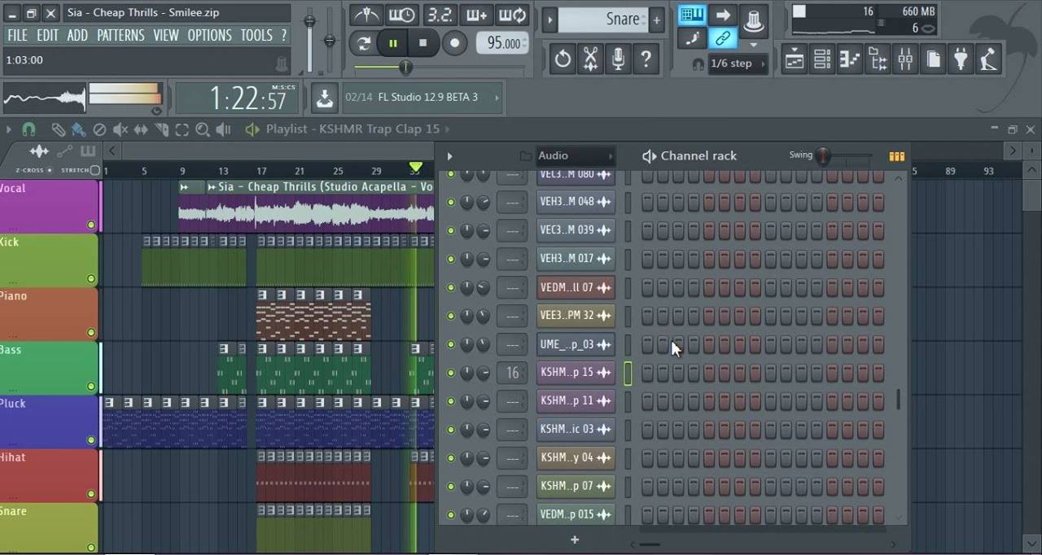Pause playback with the pause button
The width and height of the screenshot is (1042, 555).
tap(393, 43)
